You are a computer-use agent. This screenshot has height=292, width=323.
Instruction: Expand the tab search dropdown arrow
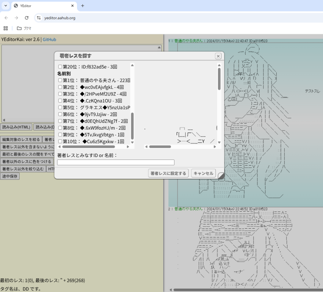pos(5,6)
